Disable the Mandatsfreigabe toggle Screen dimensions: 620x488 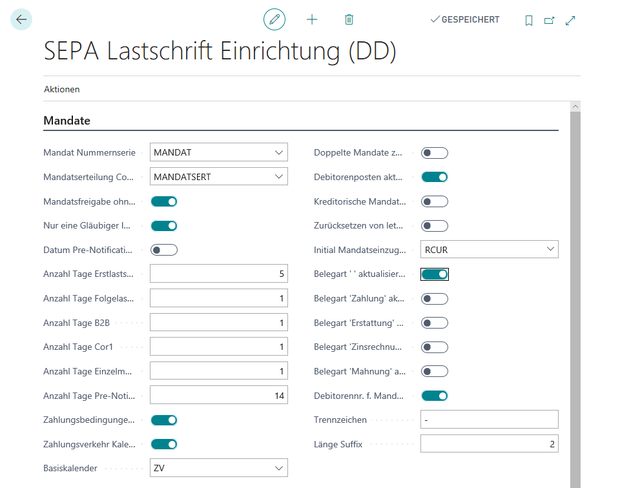pos(163,201)
